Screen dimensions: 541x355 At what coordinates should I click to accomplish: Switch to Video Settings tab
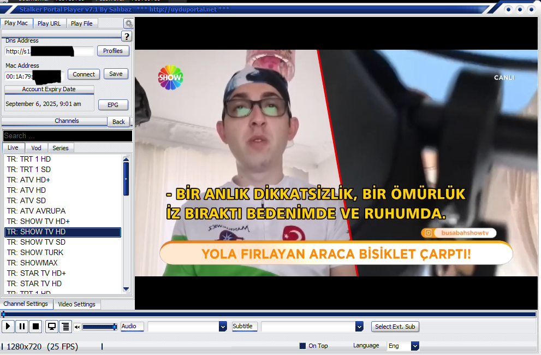pos(76,304)
